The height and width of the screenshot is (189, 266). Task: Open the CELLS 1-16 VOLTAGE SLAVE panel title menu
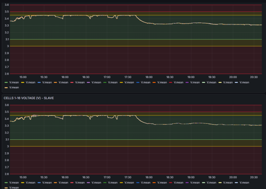click(x=29, y=98)
